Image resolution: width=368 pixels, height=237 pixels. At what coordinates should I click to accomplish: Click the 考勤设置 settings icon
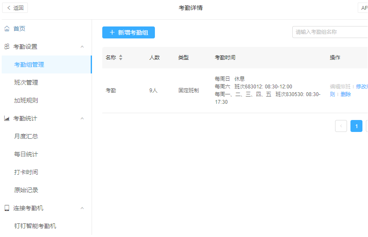pos(7,47)
